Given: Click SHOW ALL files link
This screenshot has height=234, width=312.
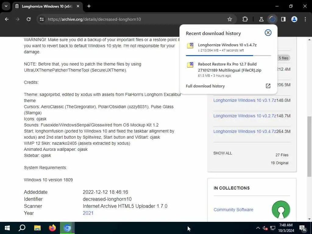Looking at the screenshot, I should [x=223, y=153].
